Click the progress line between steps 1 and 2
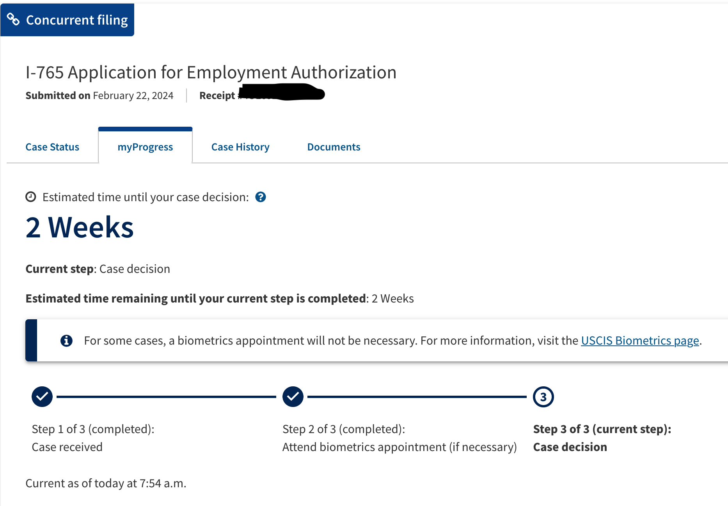Viewport: 728px width, 506px height. coord(166,397)
